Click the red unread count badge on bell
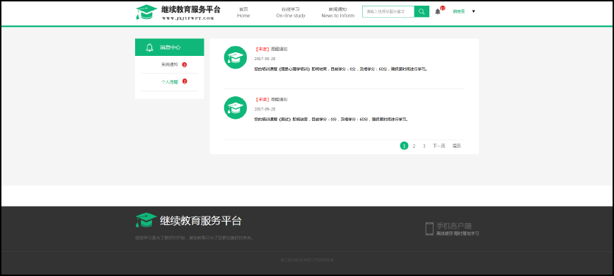The height and width of the screenshot is (276, 614). pos(443,8)
